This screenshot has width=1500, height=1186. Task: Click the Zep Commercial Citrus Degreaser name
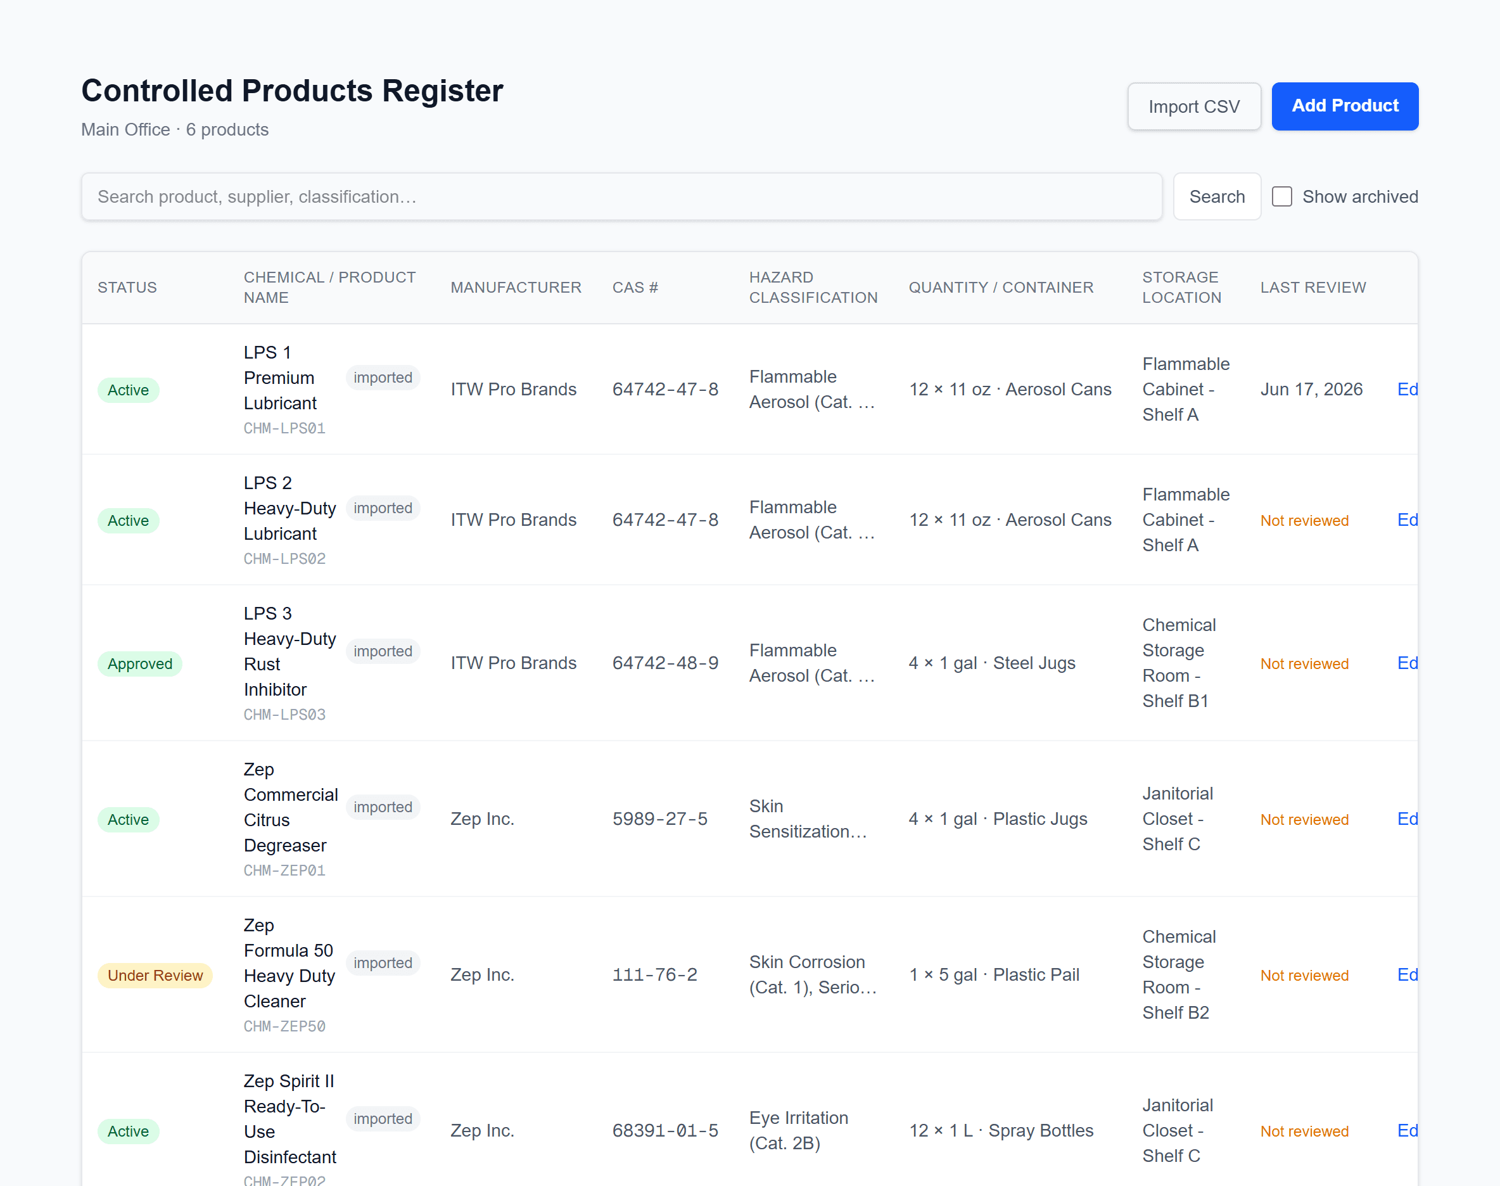(x=291, y=808)
